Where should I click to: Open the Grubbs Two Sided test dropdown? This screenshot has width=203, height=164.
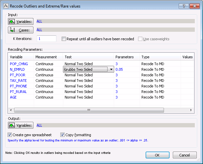pos(111,69)
